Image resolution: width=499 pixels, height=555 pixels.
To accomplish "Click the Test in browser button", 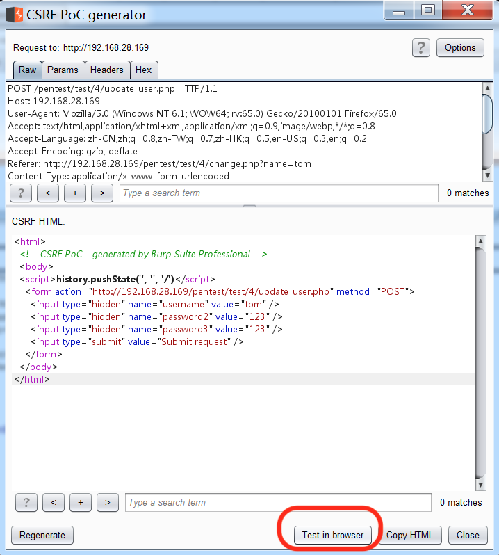I will (x=333, y=536).
